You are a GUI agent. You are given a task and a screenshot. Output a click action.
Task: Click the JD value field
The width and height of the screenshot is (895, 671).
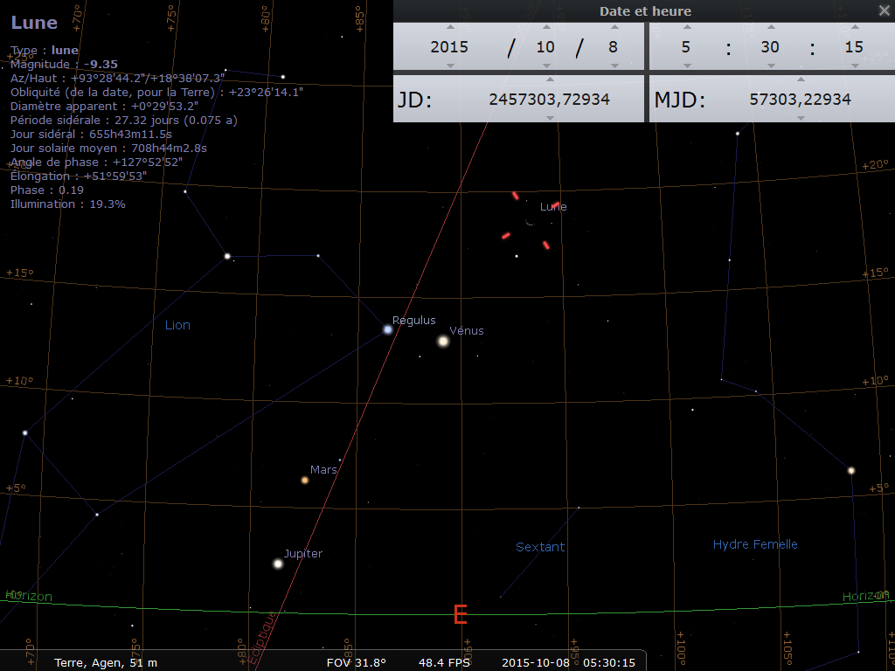click(x=549, y=100)
